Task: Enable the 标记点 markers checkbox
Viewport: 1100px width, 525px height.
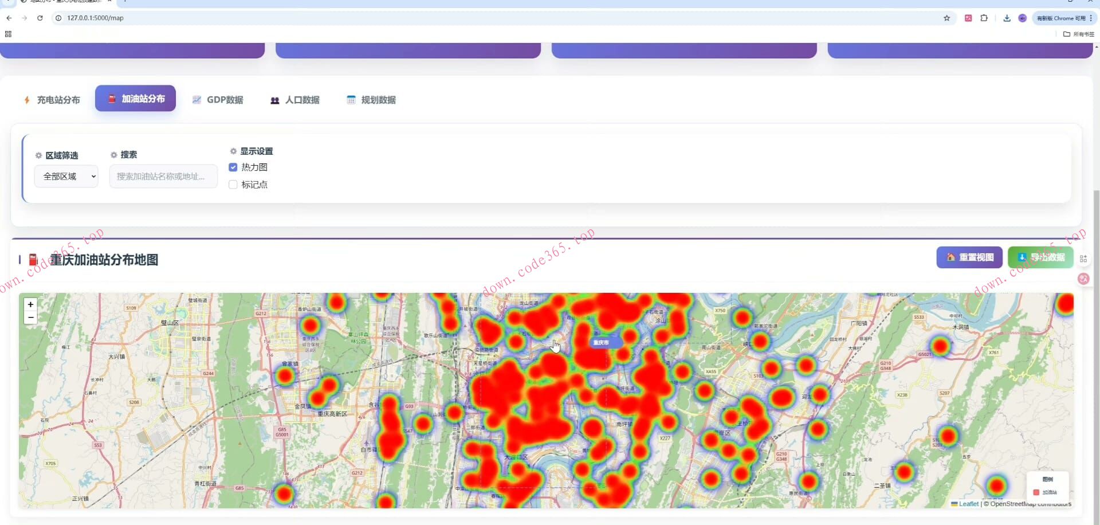Action: (233, 185)
